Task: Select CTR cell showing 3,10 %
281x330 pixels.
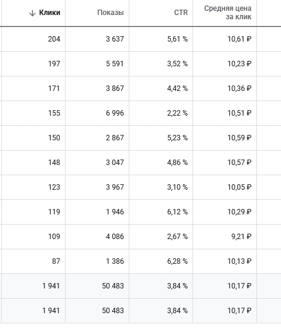Action: (178, 187)
